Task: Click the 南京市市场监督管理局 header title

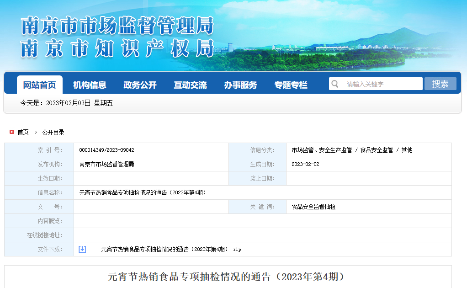Action: 117,26
